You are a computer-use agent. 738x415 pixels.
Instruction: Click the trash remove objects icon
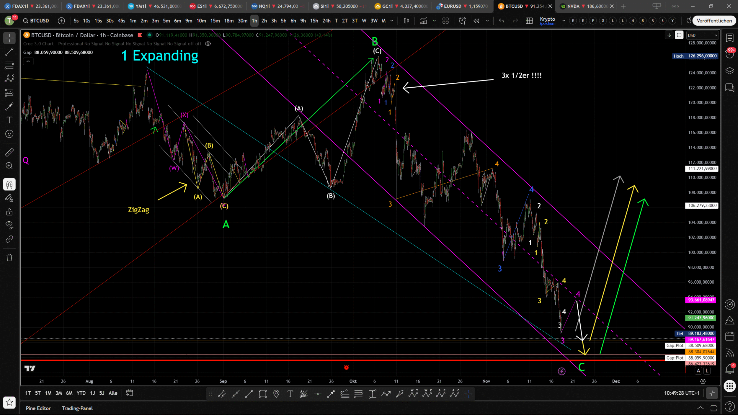(9, 257)
